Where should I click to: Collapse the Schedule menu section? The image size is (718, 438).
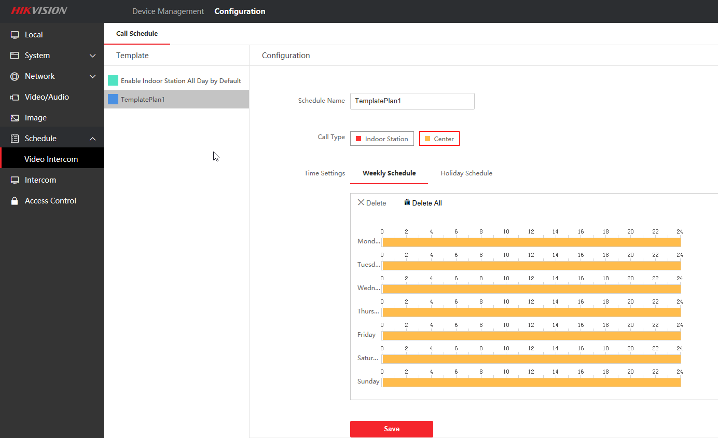[93, 139]
